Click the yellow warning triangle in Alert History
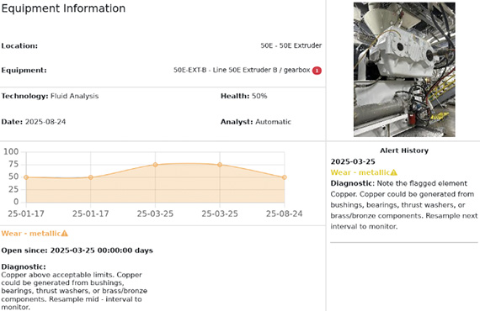This screenshot has width=480, height=311. tap(394, 172)
